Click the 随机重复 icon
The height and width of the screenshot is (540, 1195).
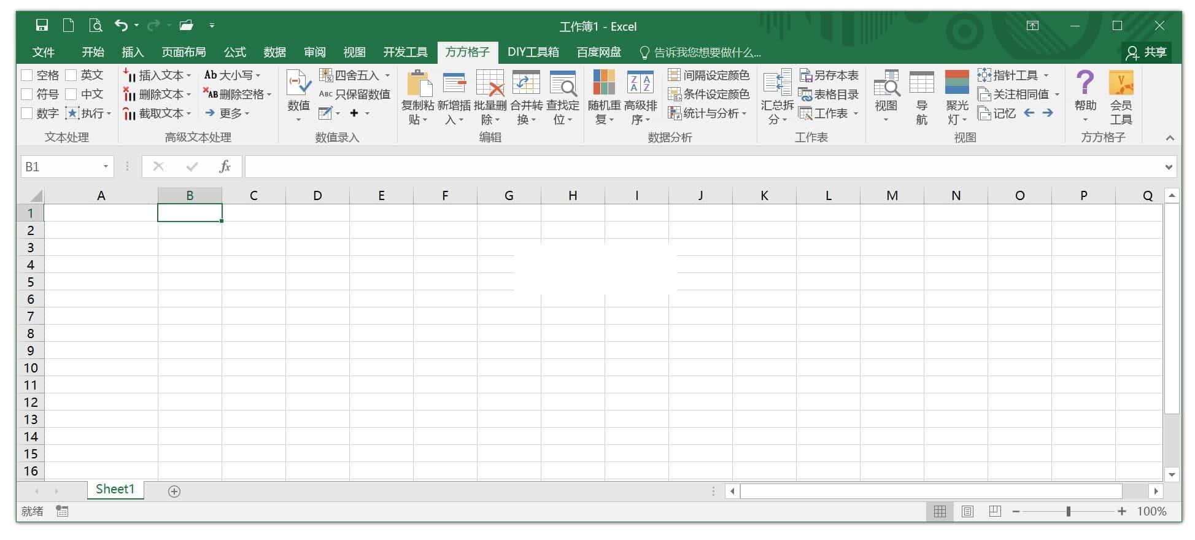coord(604,83)
